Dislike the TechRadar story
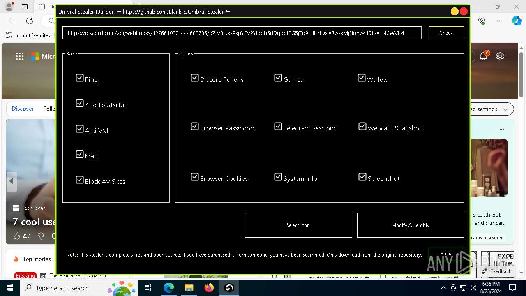 41,236
